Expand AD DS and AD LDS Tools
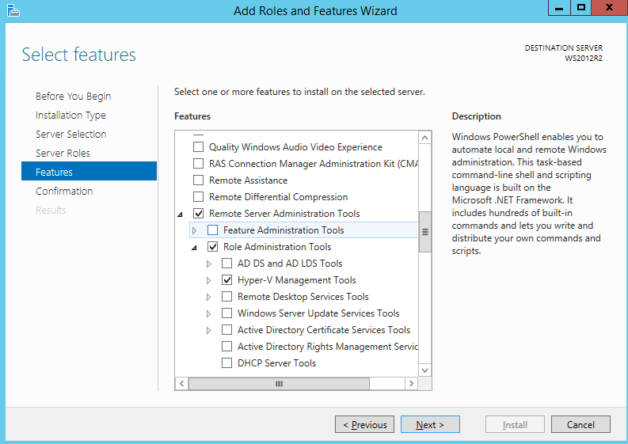 coord(208,264)
